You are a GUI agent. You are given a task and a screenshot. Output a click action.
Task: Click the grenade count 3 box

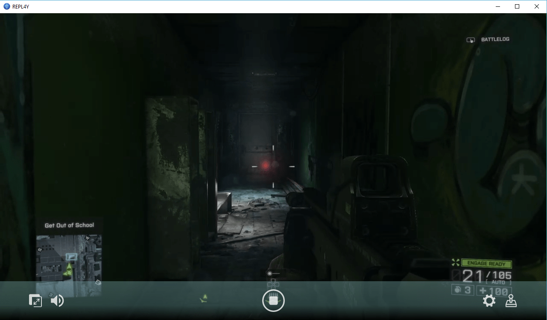(462, 291)
